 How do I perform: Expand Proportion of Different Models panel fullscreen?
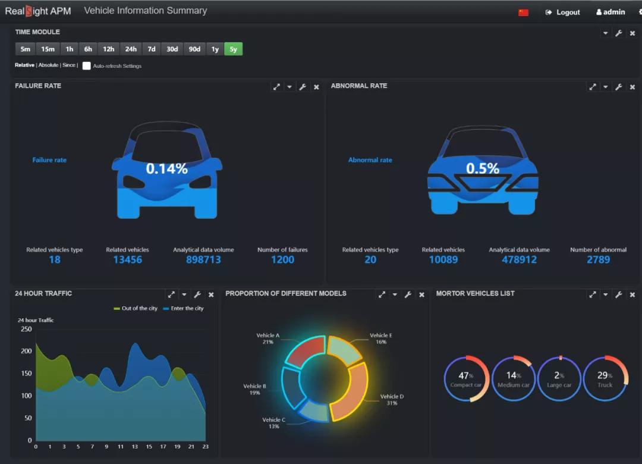click(x=382, y=294)
